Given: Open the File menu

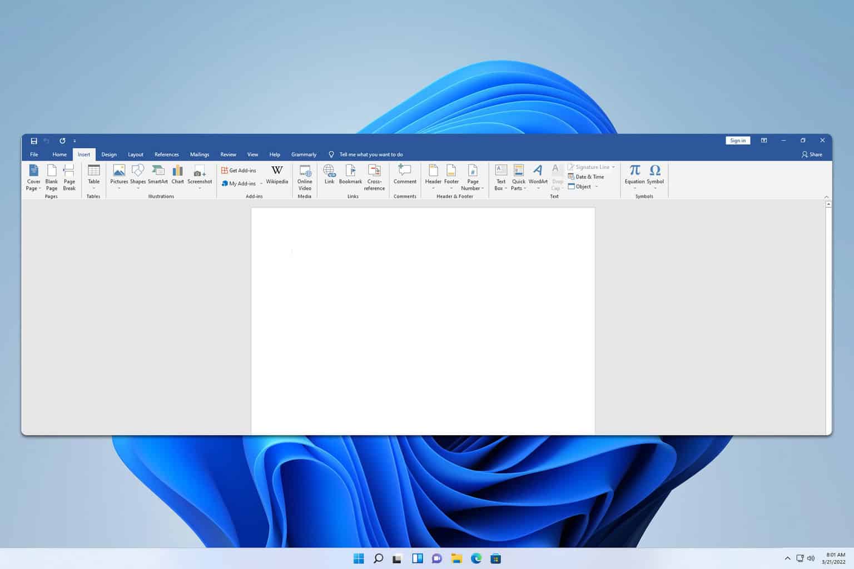Looking at the screenshot, I should pos(34,154).
